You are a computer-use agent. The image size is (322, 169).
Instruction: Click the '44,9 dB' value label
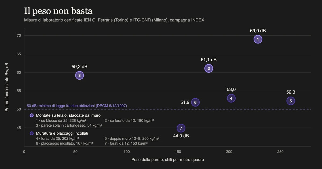(x=181, y=136)
